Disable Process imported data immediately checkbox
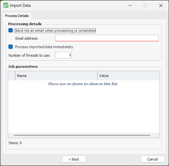Viewport: 169px width, 166px height. [11, 47]
